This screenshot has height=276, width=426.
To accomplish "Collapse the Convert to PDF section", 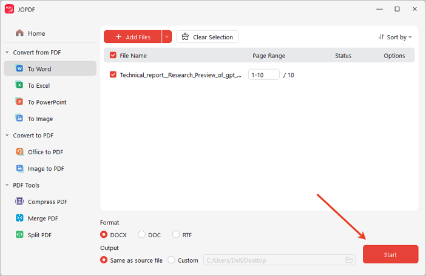I will pos(7,135).
